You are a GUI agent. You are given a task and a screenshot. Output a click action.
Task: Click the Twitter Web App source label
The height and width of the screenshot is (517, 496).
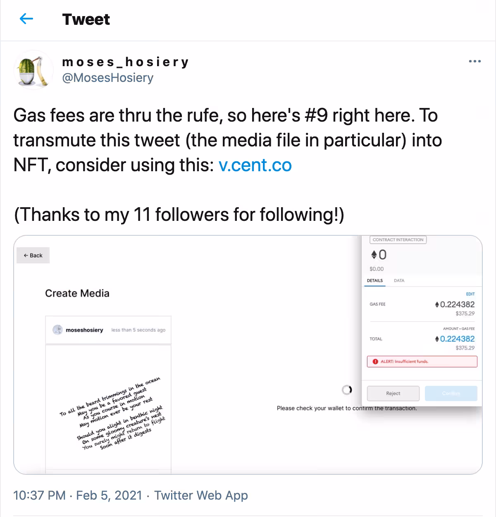click(201, 495)
